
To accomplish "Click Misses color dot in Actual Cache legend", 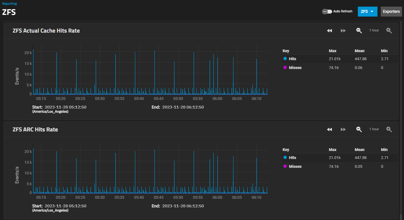I will 285,67.
